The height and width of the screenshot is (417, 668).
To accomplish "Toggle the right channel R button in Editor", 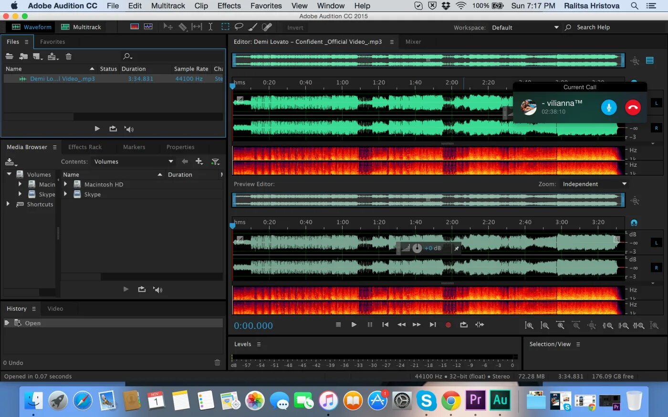I will [x=657, y=128].
